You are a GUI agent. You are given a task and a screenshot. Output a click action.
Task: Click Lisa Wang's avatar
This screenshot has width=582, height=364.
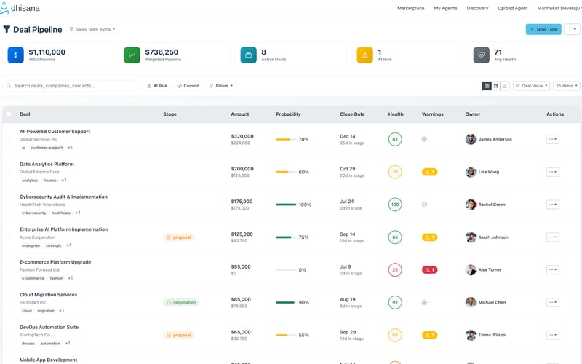click(x=471, y=172)
